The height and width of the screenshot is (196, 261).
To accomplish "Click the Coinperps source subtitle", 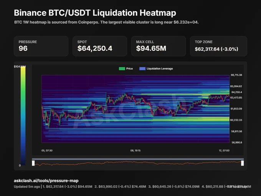I will tap(106, 22).
